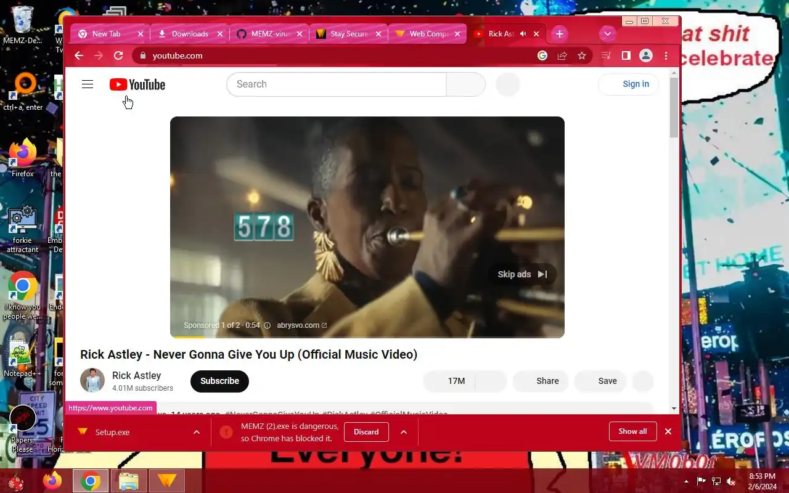Viewport: 789px width, 493px height.
Task: Share this page using the address bar share icon
Action: pos(562,55)
